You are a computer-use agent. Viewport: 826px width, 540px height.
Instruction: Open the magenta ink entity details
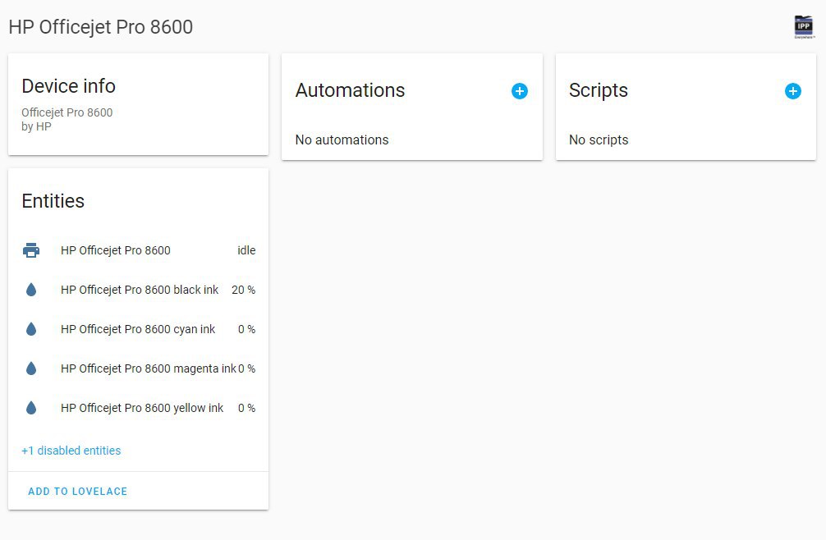[148, 368]
